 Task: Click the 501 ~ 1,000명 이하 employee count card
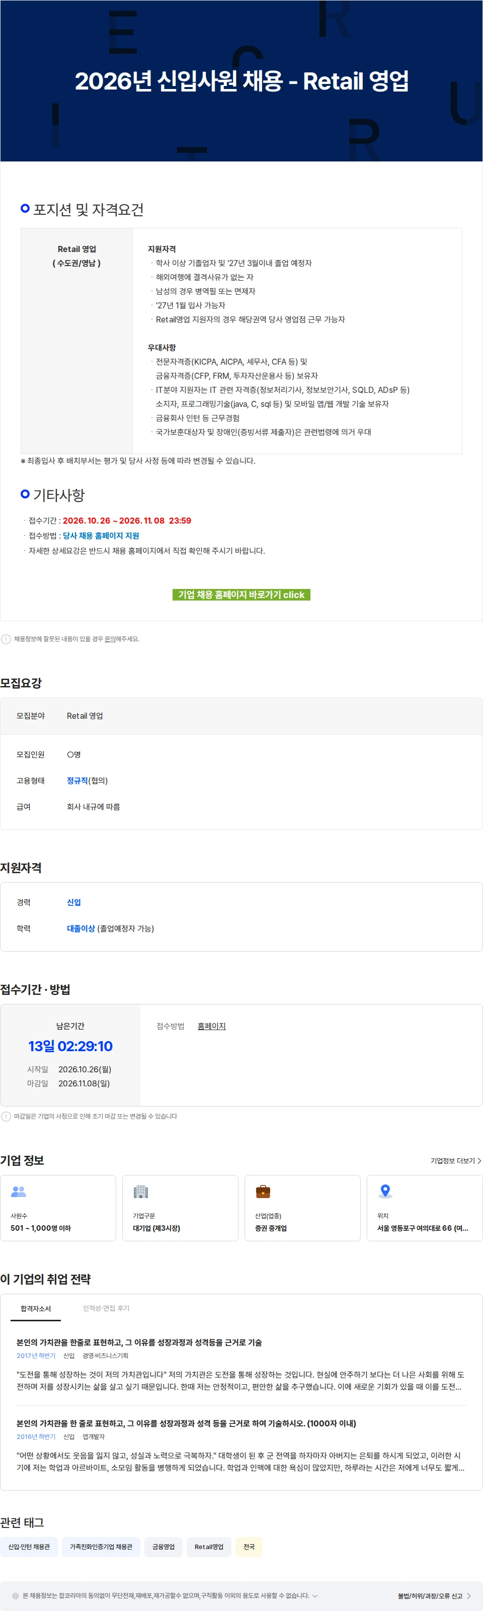pyautogui.click(x=58, y=1208)
